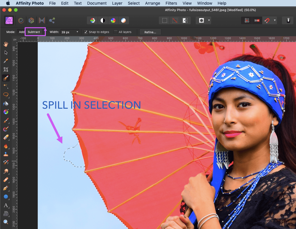
Task: Open the Width value dropdown
Action: point(77,32)
